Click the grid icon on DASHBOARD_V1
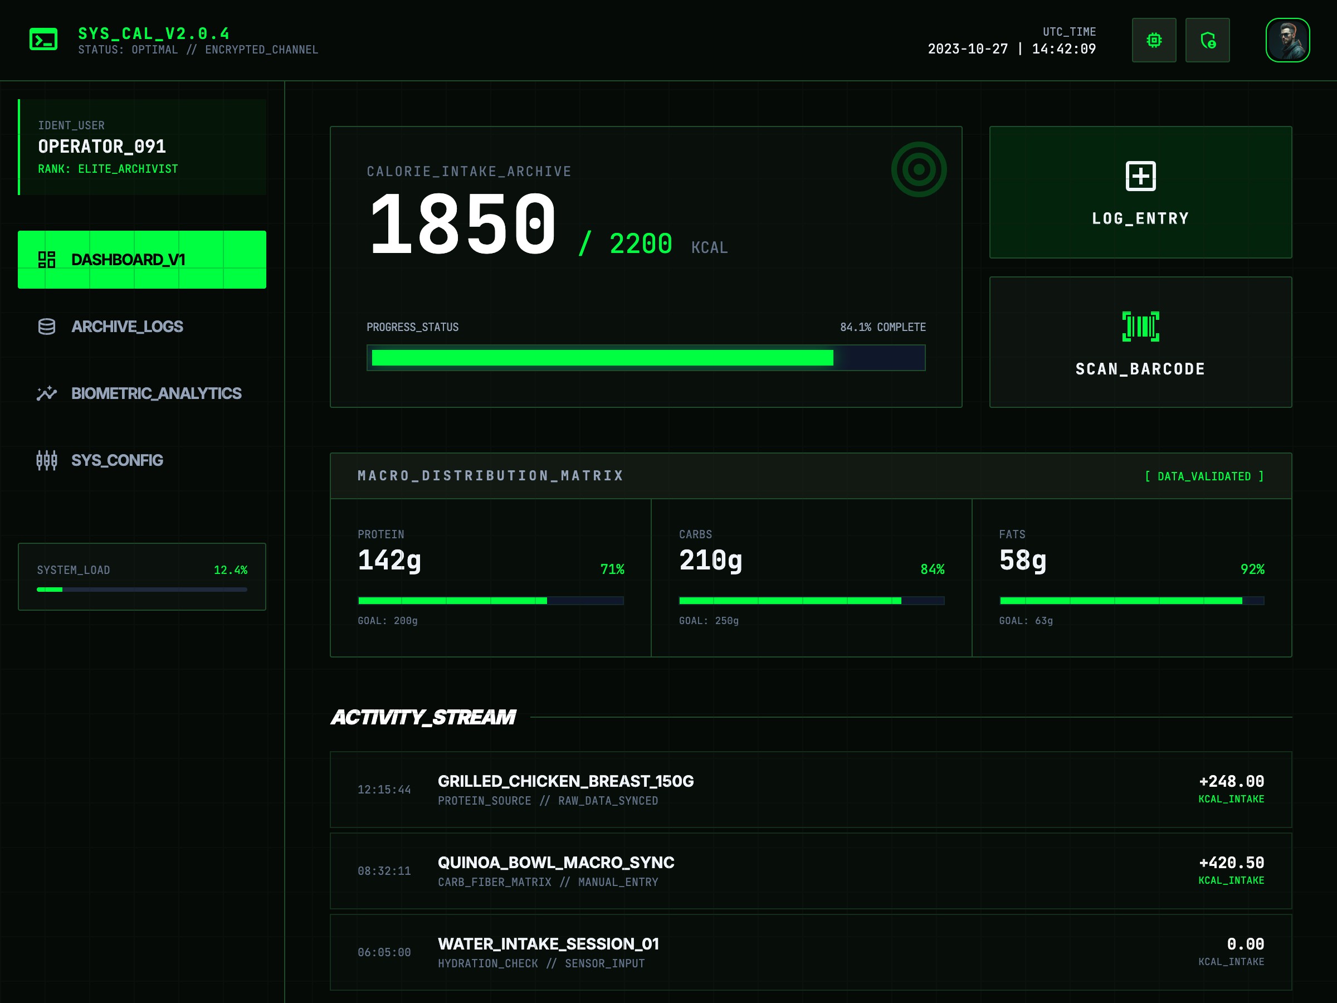This screenshot has height=1003, width=1337. tap(47, 259)
